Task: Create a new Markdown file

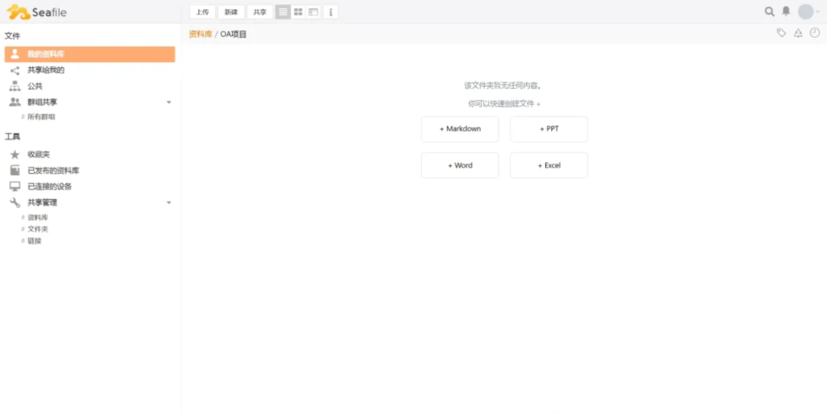Action: [x=460, y=129]
